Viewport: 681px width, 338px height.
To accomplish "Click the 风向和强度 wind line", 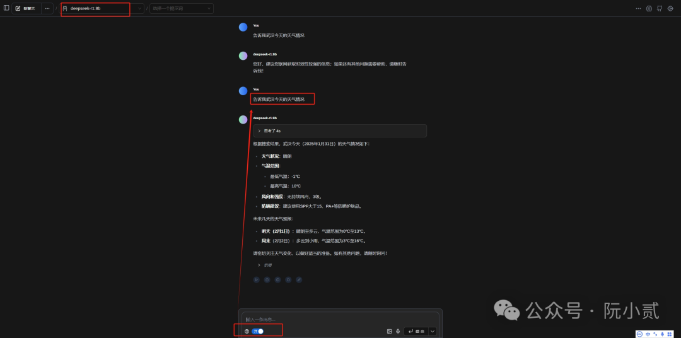I will [291, 196].
